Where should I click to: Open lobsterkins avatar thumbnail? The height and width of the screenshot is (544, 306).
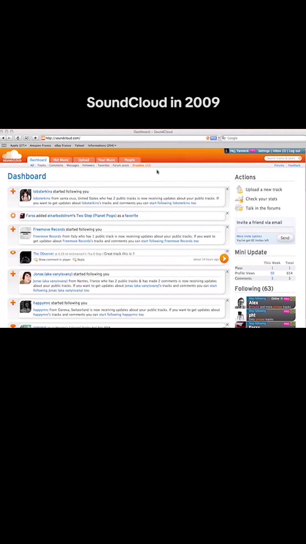[x=25, y=195]
